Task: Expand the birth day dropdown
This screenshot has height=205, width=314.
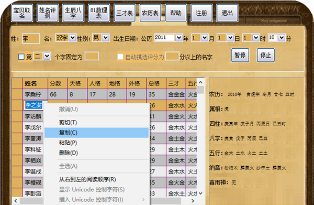Action: pos(230,38)
